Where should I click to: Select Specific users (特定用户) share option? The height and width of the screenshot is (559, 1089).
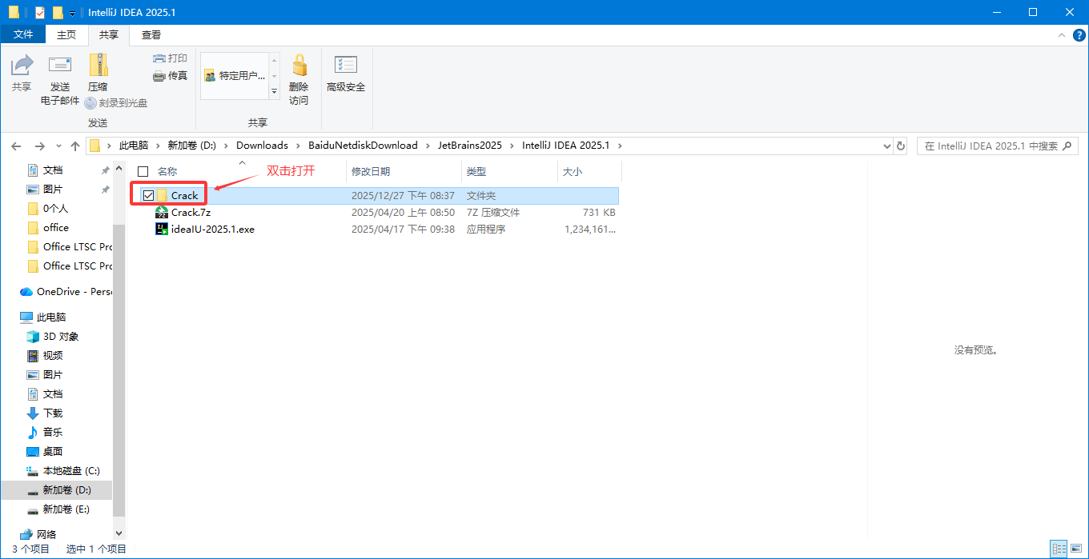[234, 75]
